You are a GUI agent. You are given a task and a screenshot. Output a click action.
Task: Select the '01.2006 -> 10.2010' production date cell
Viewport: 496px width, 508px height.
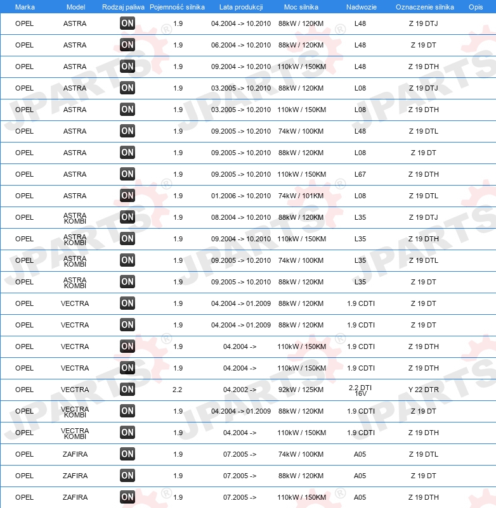pos(240,196)
